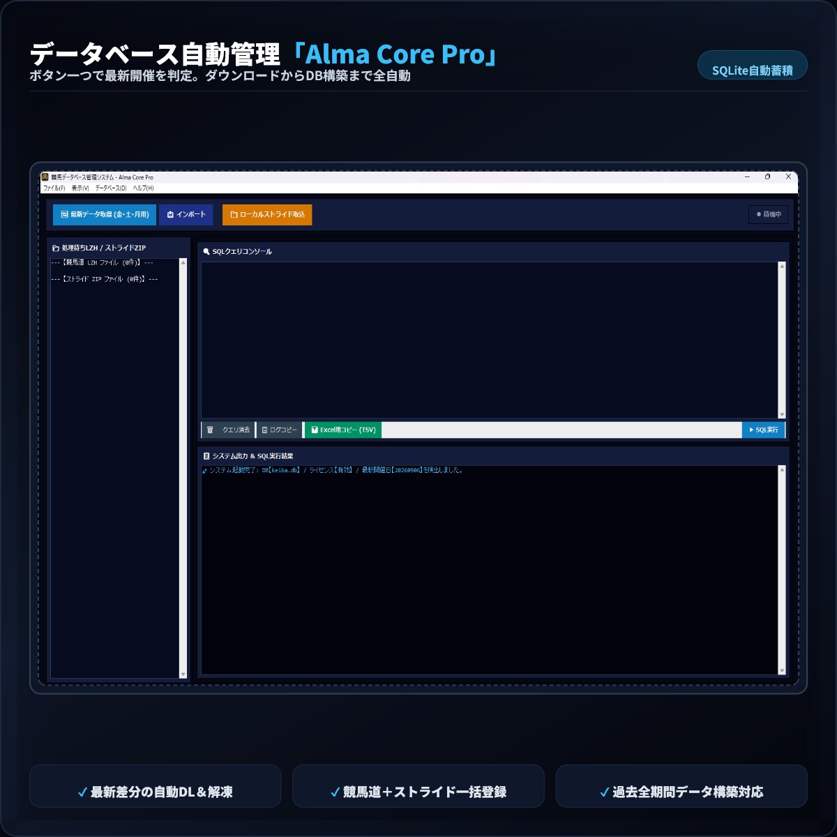Click the Alma Core Pro title bar app icon
837x837 pixels.
(45, 177)
